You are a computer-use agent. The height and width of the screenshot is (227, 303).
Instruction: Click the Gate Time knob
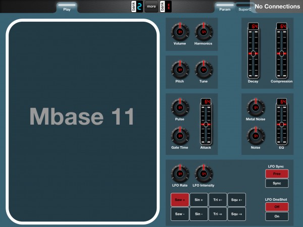pyautogui.click(x=180, y=136)
